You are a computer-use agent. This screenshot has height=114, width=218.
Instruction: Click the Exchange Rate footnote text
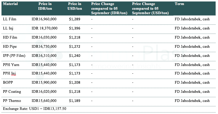(35, 109)
